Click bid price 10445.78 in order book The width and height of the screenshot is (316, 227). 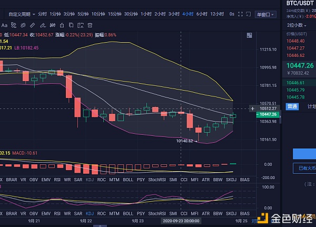[x=295, y=97]
